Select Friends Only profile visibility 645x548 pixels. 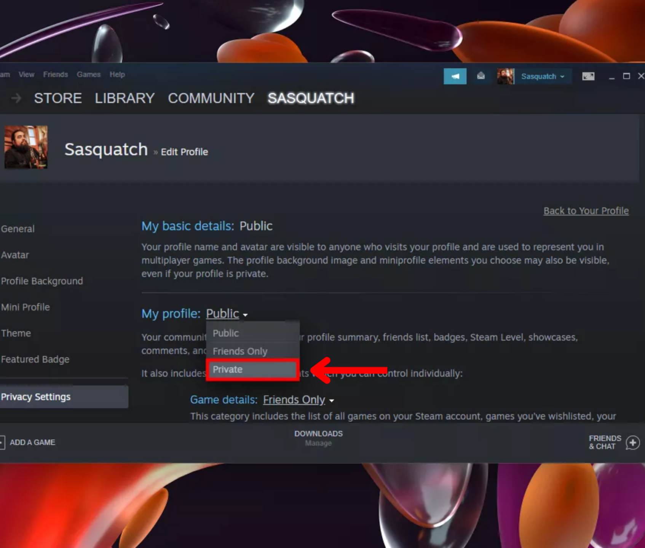point(240,351)
